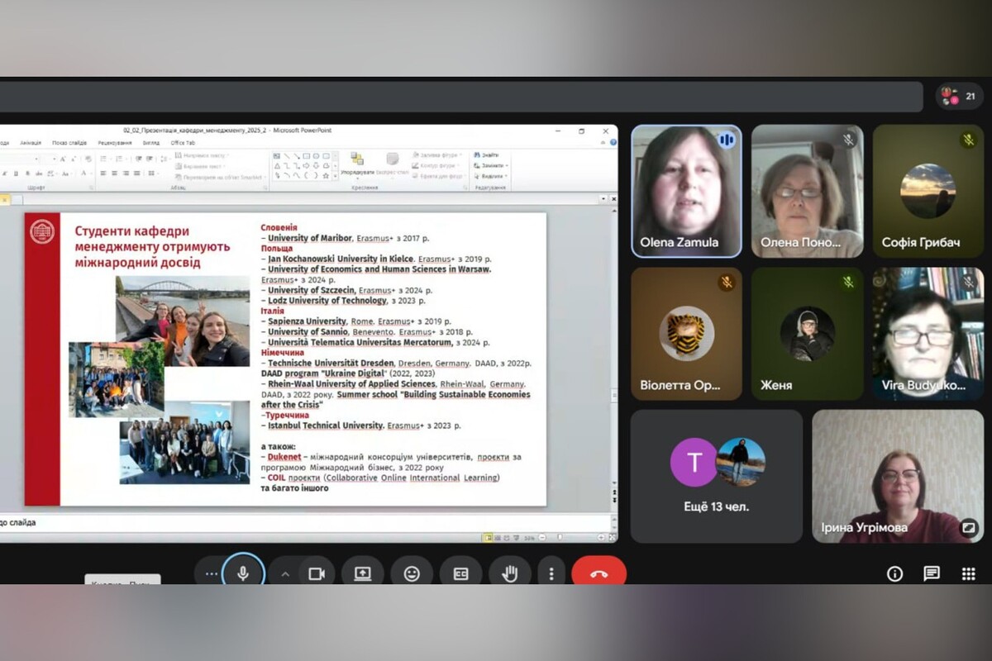This screenshot has width=992, height=661.
Task: Switch to the Рецензування ribbon tab
Action: tap(115, 143)
